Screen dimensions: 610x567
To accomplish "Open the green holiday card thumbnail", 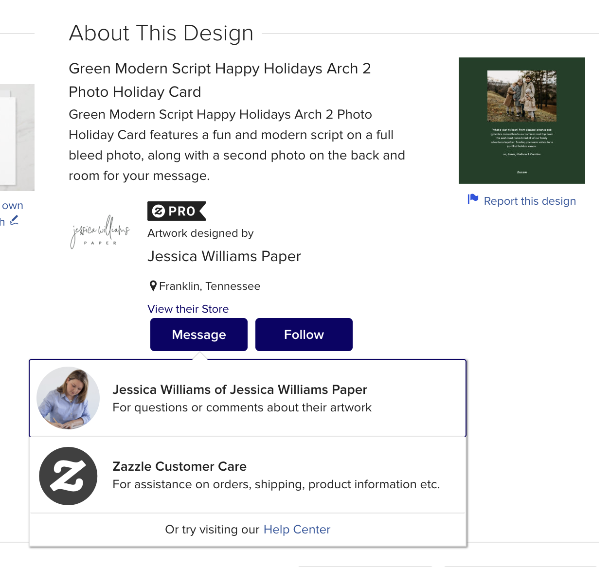I will click(x=521, y=121).
